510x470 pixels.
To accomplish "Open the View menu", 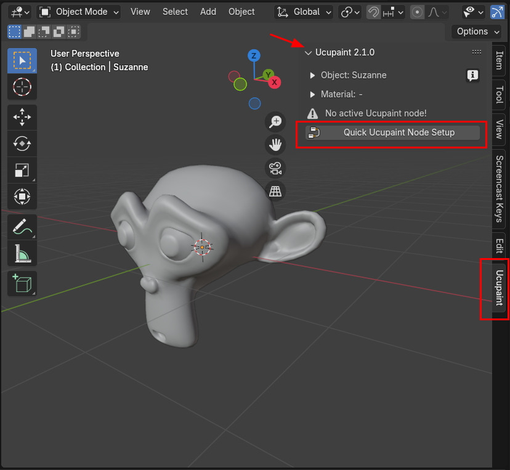I will 140,12.
